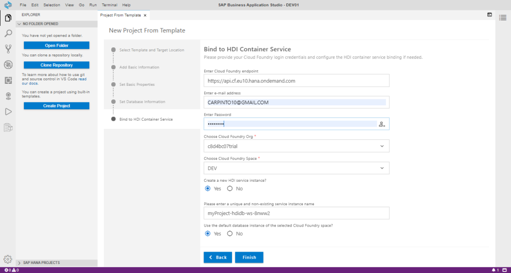Expand the SAP HANA Projects section

pos(56,263)
